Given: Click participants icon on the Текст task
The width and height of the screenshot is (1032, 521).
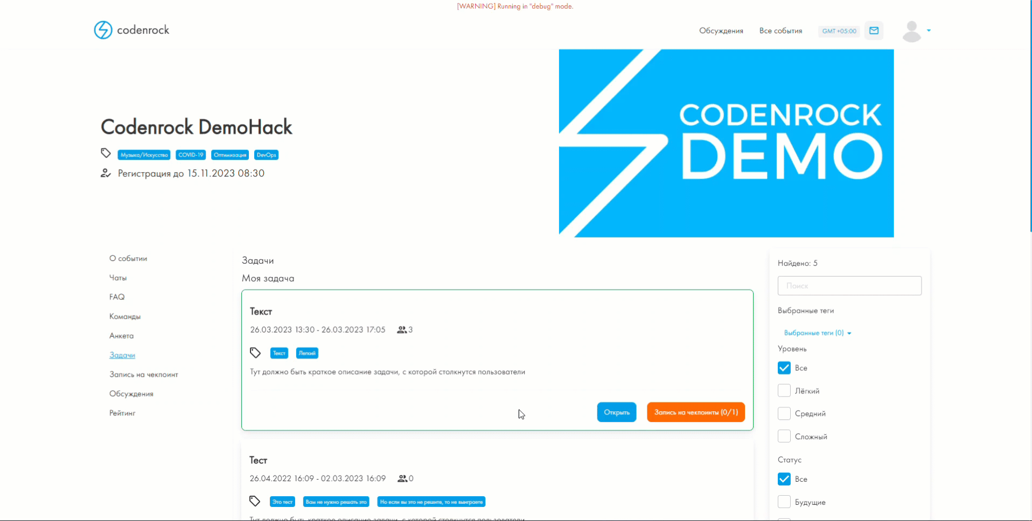Looking at the screenshot, I should coord(402,330).
